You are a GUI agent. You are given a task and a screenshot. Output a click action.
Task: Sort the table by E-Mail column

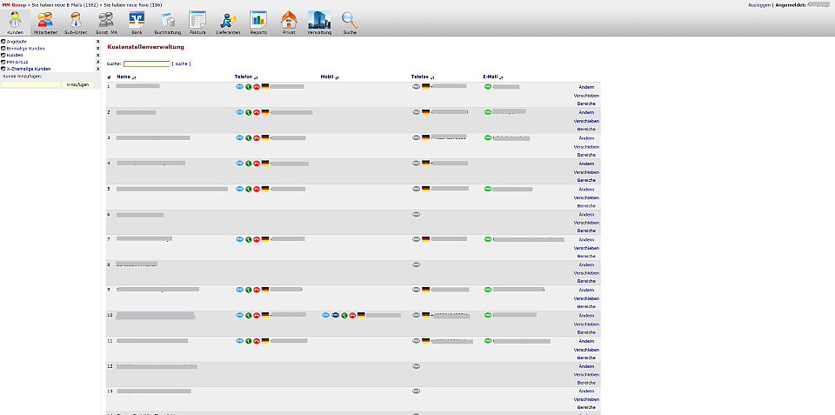tap(494, 77)
